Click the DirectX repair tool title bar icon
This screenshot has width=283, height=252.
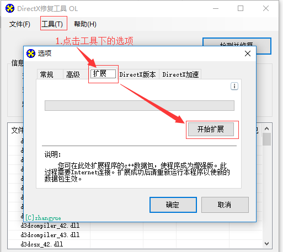click(10, 8)
